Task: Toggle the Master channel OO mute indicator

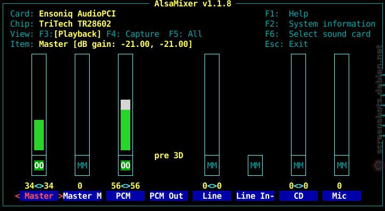Action: tap(39, 166)
